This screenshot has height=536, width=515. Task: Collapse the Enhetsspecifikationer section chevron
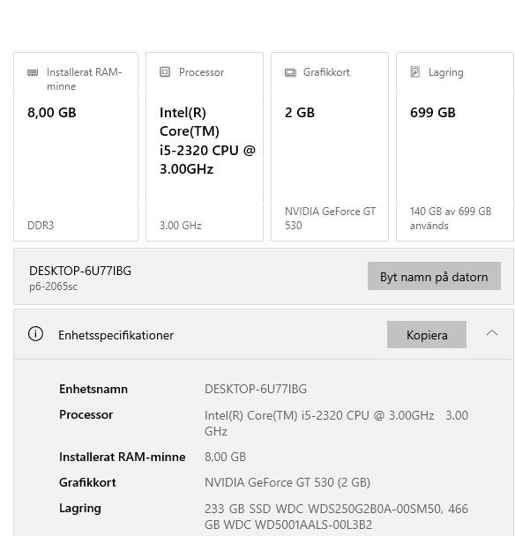point(492,333)
